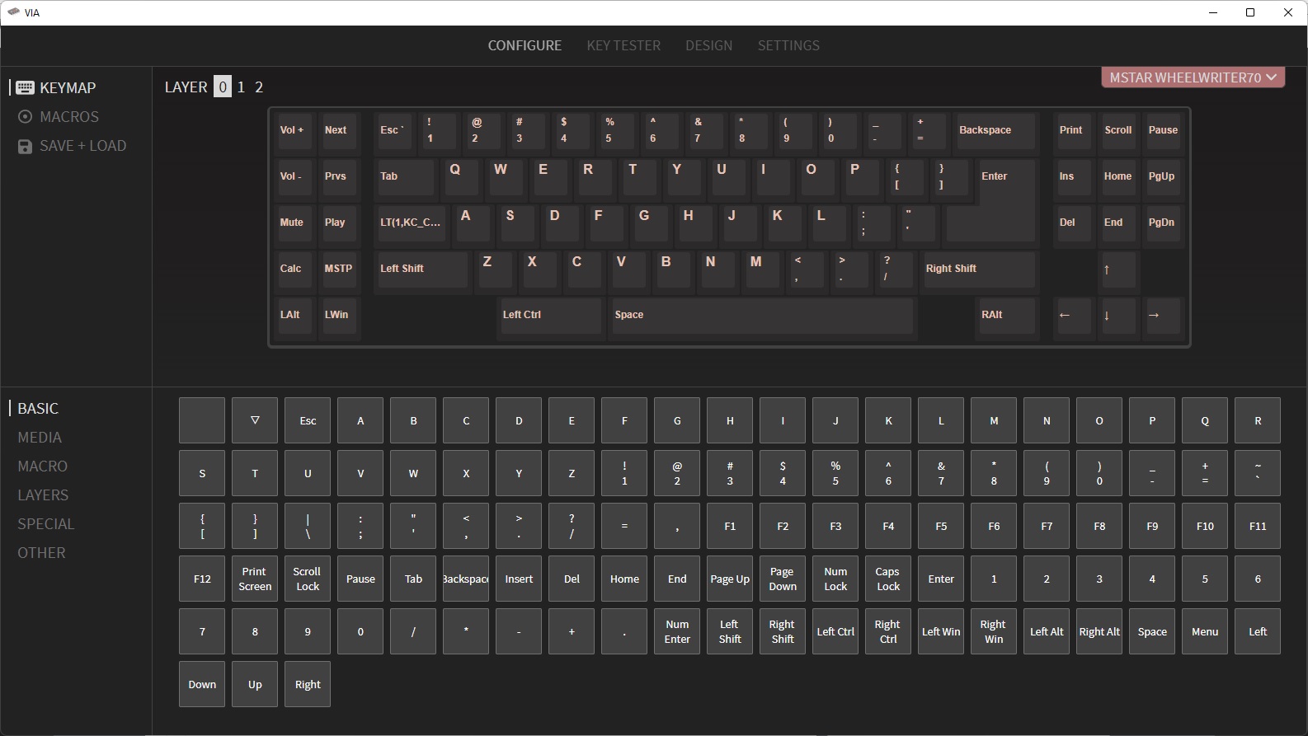Image resolution: width=1308 pixels, height=736 pixels.
Task: Show the MEDIA keycode category
Action: pyautogui.click(x=40, y=438)
